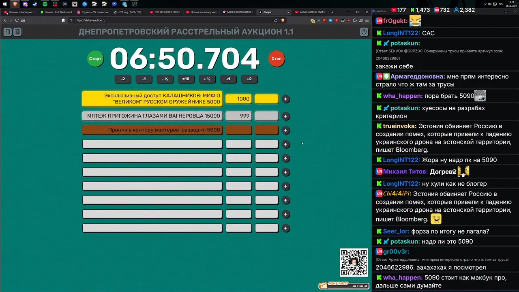The height and width of the screenshot is (292, 519).
Task: Open the Windows Start menu
Action: tap(5, 4)
